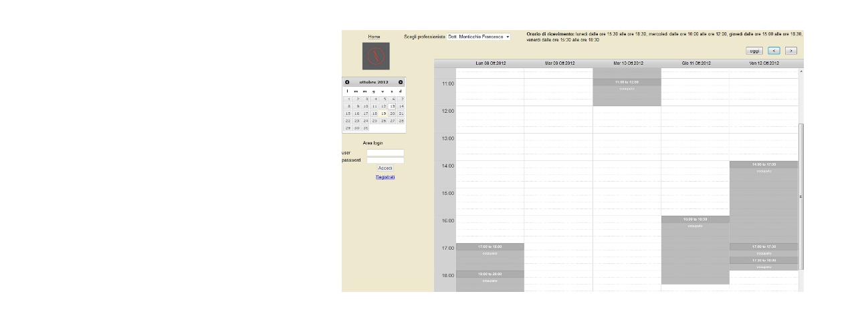Open the Registrati link

(x=385, y=177)
